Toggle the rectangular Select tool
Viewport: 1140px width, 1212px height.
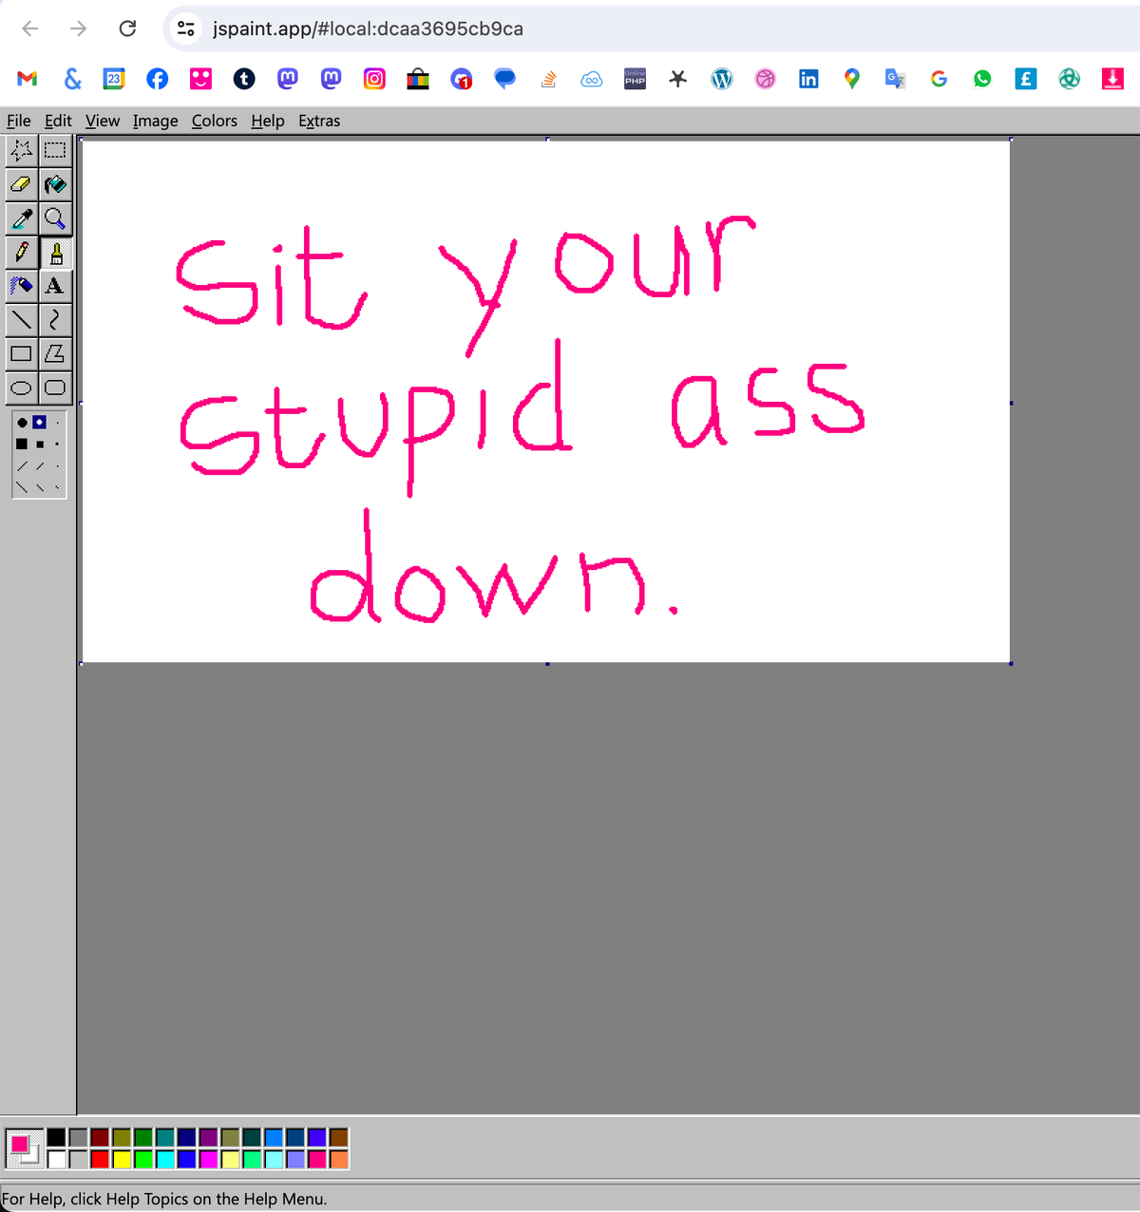(55, 150)
